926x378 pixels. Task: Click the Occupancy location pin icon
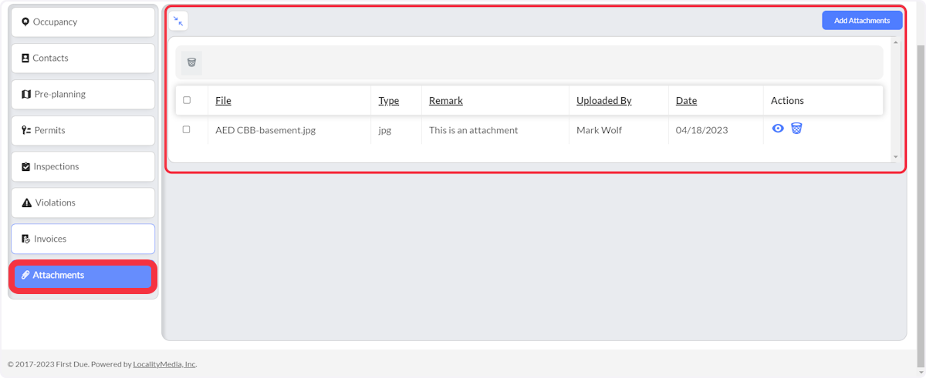[25, 22]
